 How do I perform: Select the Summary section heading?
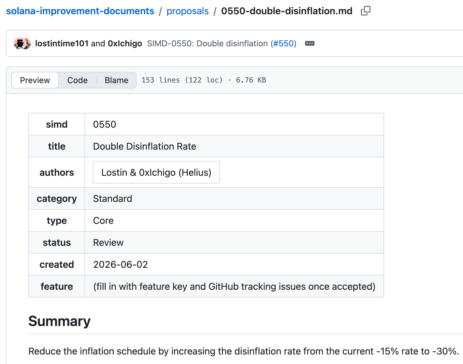coord(59,321)
